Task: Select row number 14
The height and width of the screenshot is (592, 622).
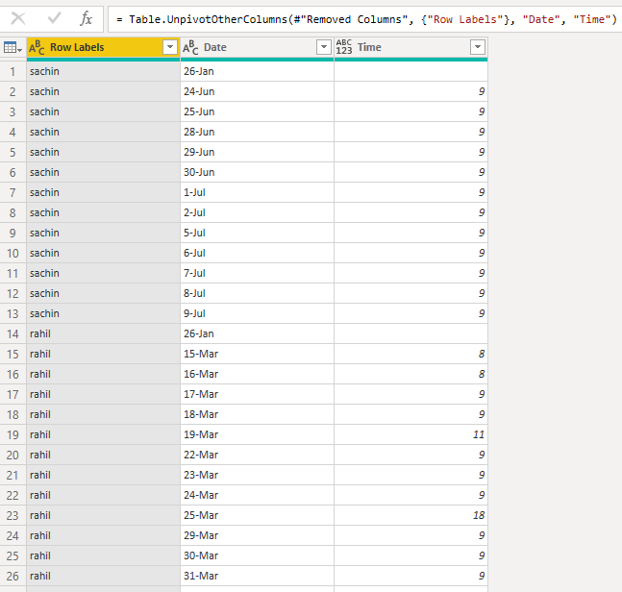Action: pos(12,334)
